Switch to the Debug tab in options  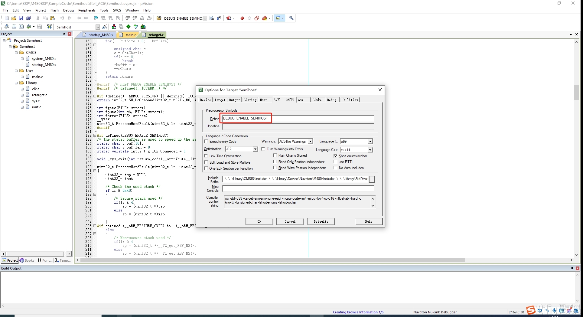tap(332, 100)
